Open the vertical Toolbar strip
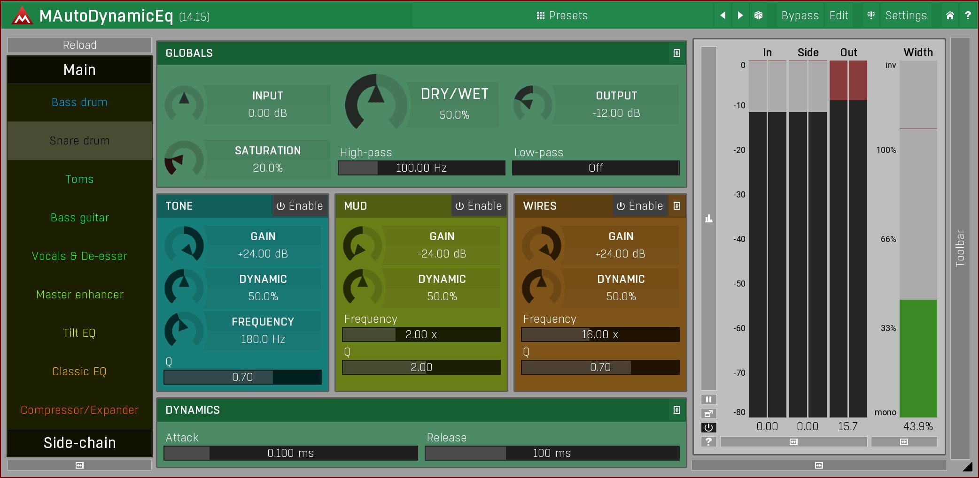This screenshot has height=478, width=979. (960, 248)
